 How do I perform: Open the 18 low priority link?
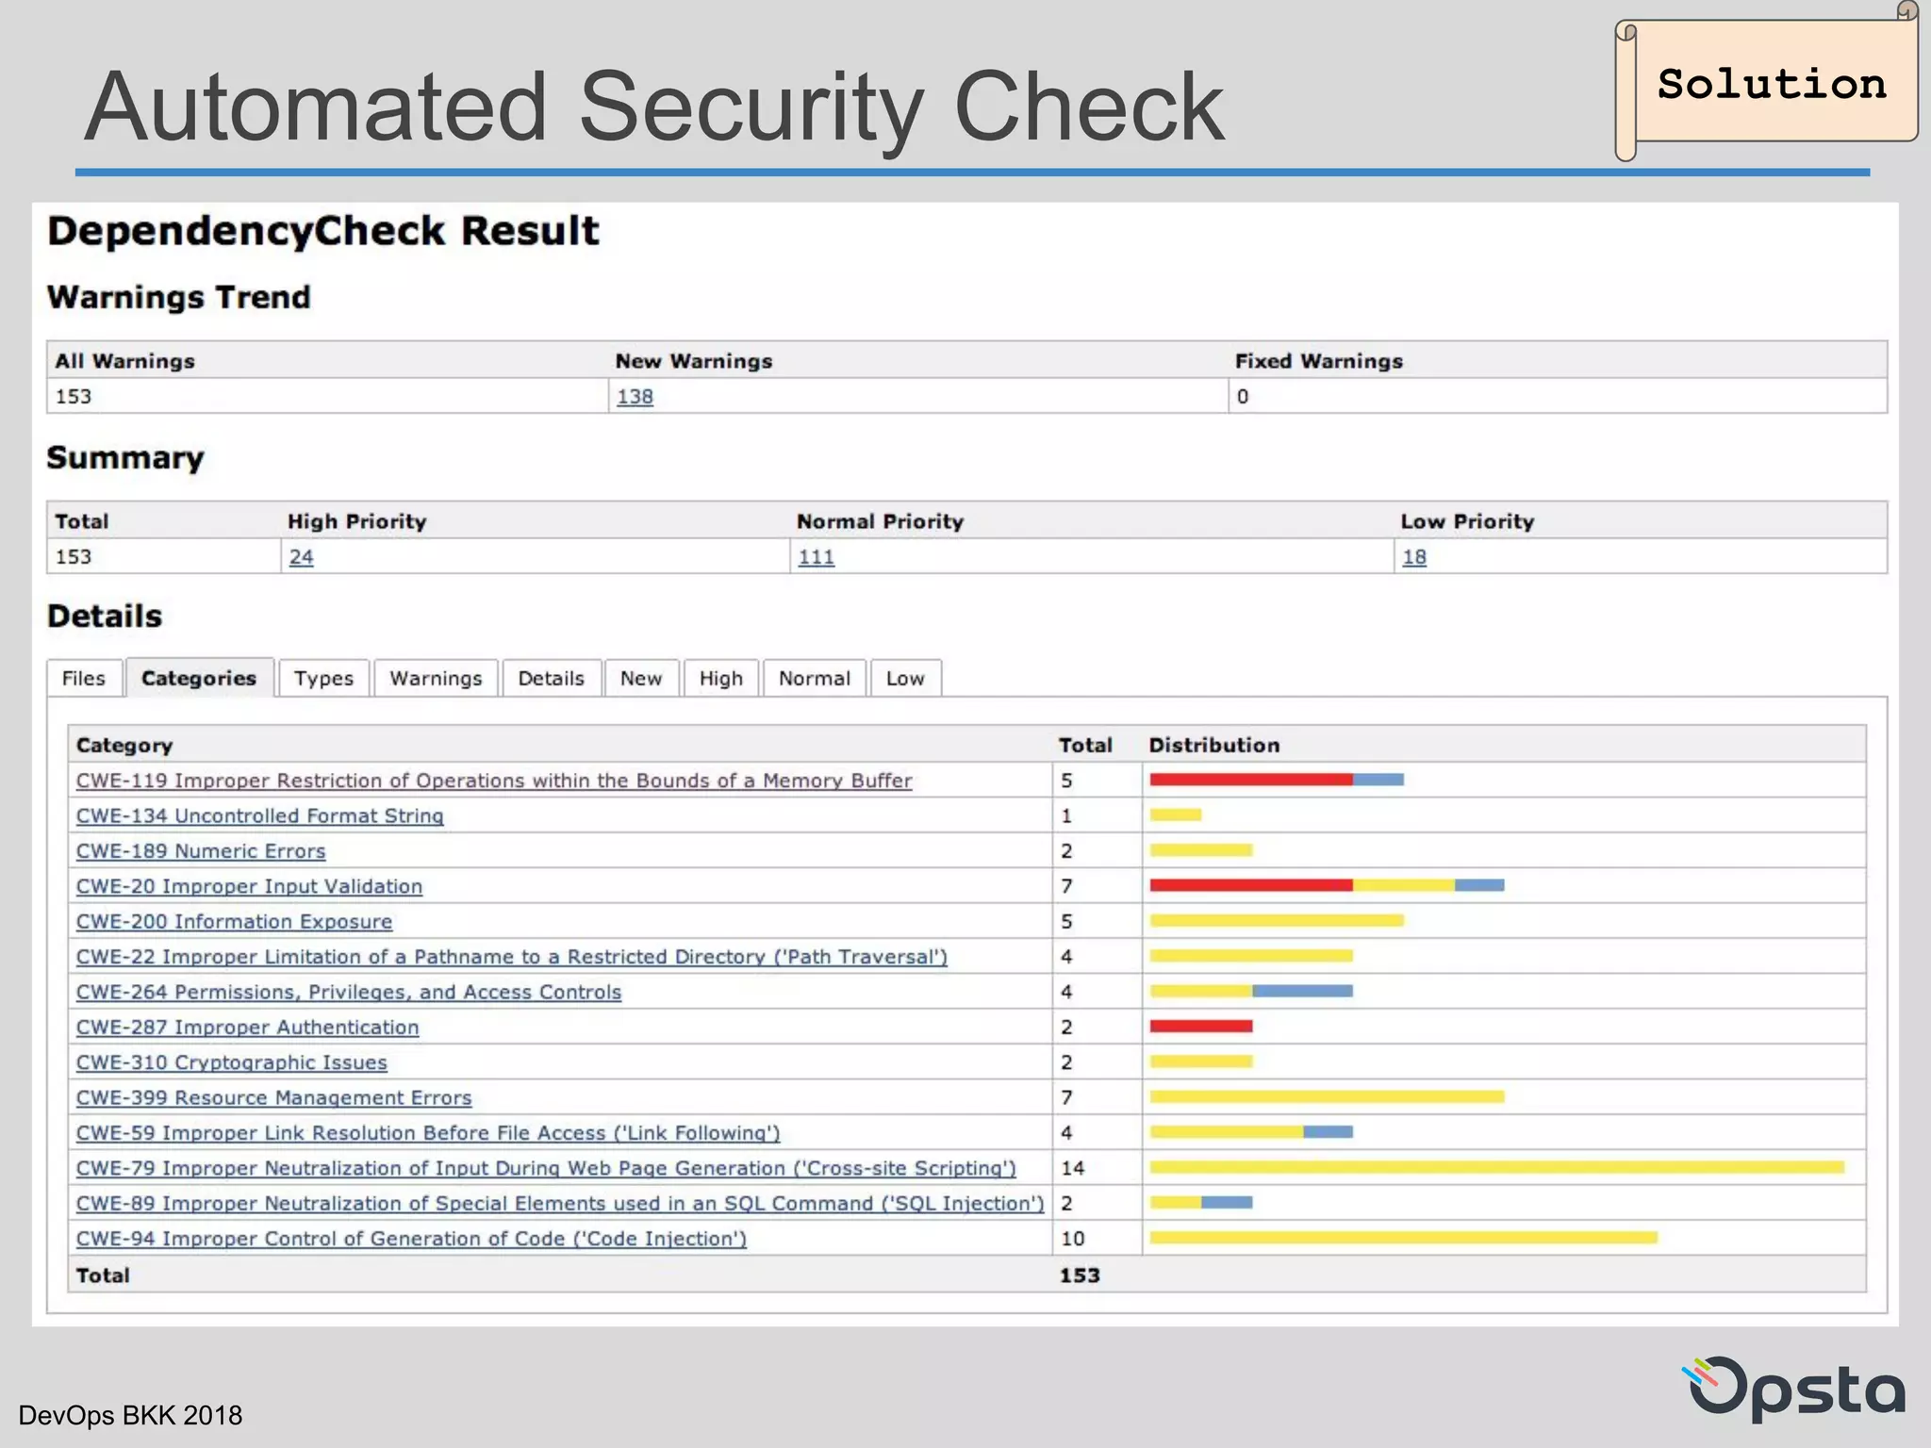[x=1414, y=557]
